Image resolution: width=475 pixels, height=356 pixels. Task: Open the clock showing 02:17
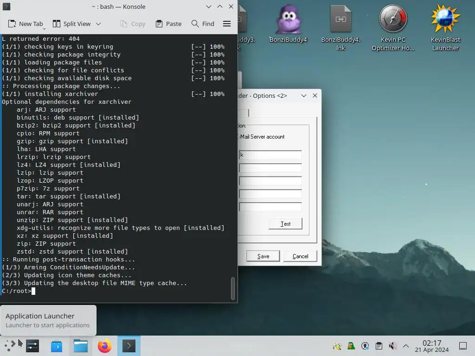[x=432, y=346]
